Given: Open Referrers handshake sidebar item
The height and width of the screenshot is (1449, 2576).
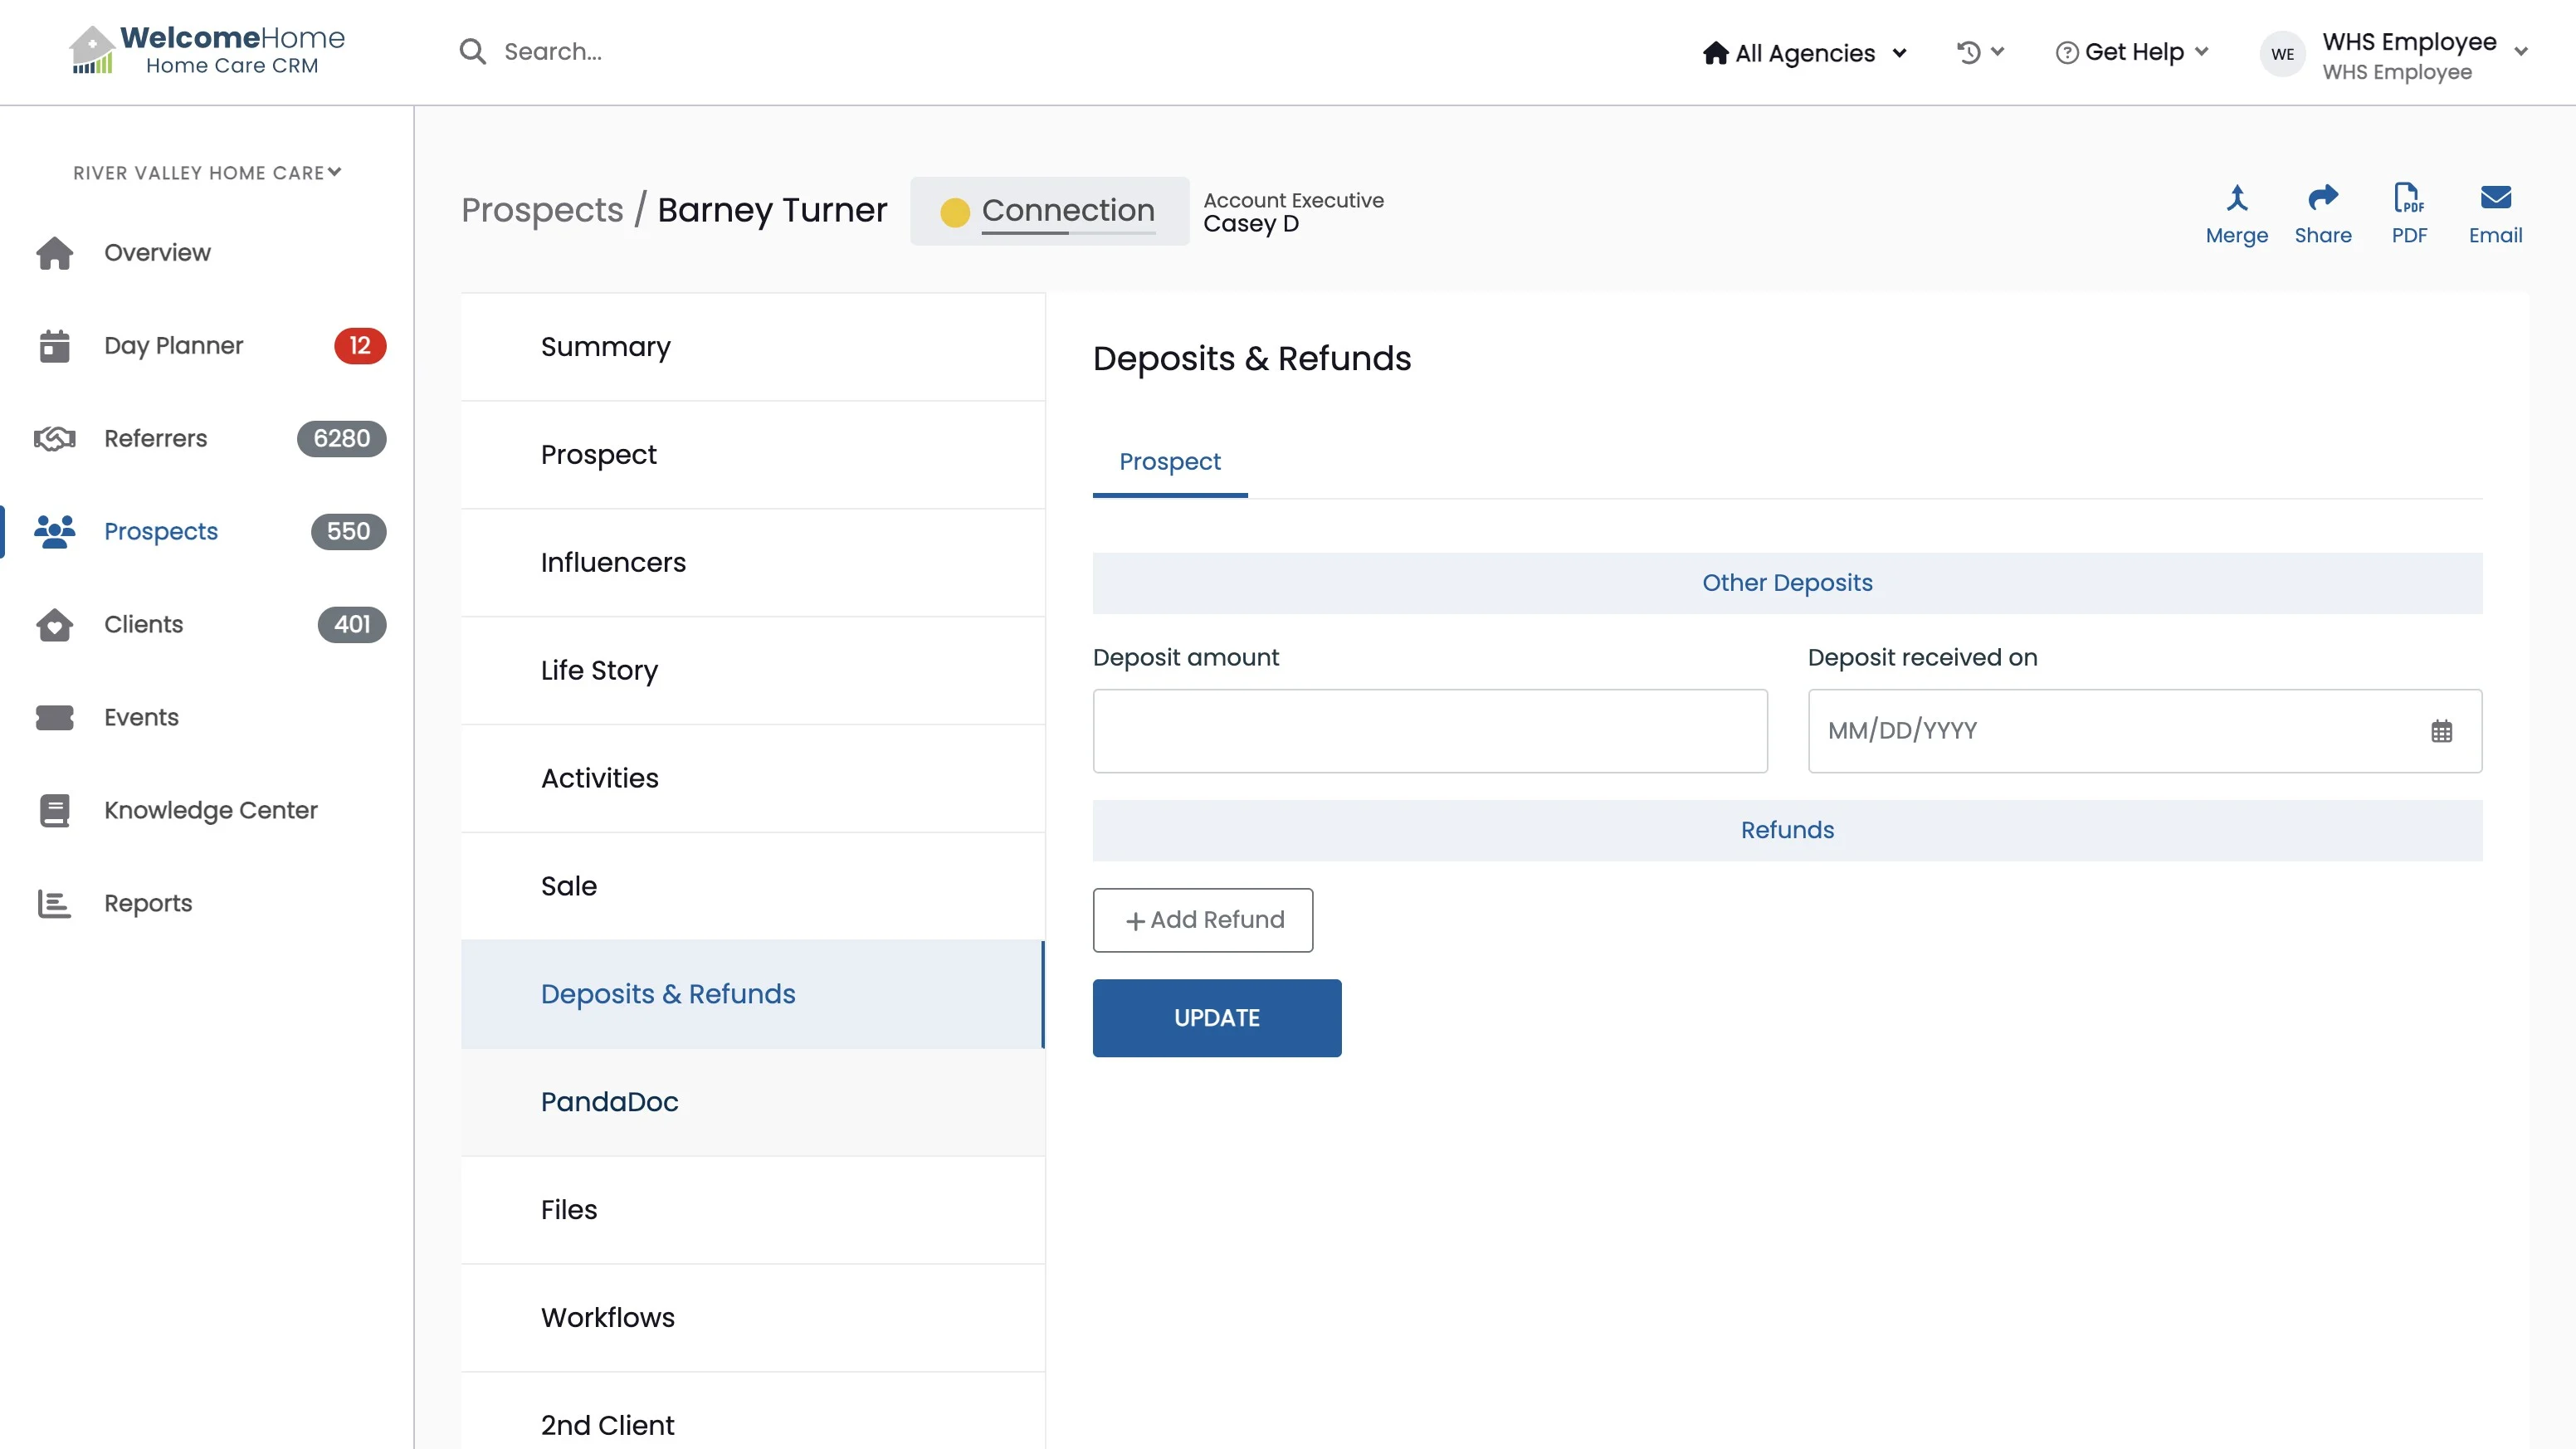Looking at the screenshot, I should [x=155, y=439].
